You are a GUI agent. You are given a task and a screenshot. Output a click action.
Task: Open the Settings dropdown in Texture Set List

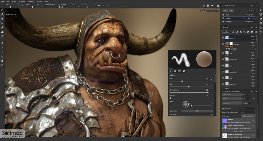252,11
